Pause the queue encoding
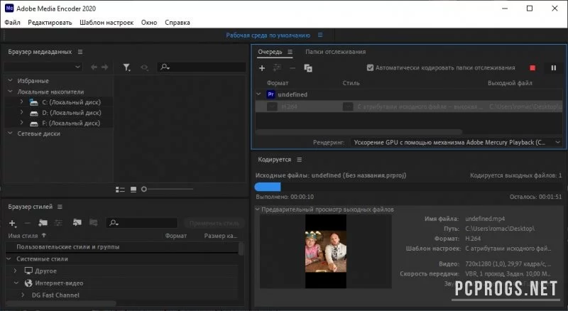Image resolution: width=568 pixels, height=311 pixels. pyautogui.click(x=554, y=67)
